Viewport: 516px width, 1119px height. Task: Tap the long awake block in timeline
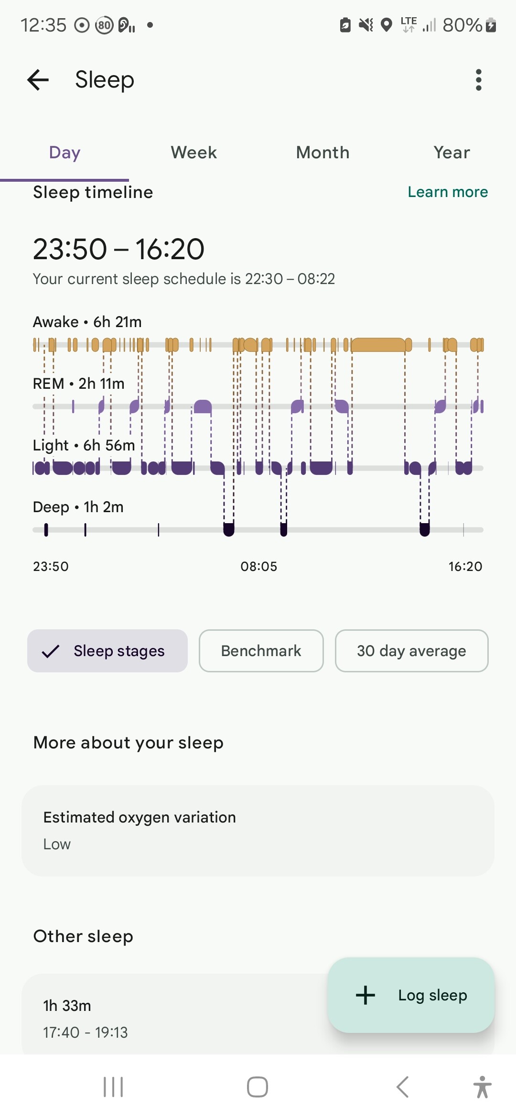click(378, 344)
